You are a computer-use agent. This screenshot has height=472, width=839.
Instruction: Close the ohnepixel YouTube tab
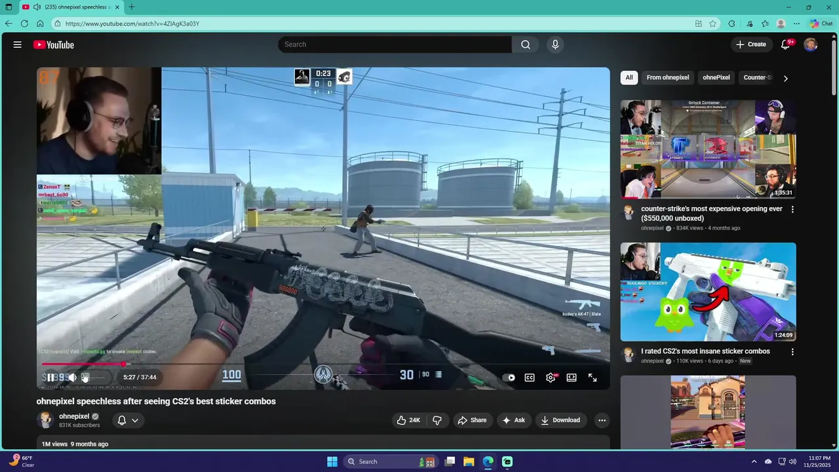point(117,7)
